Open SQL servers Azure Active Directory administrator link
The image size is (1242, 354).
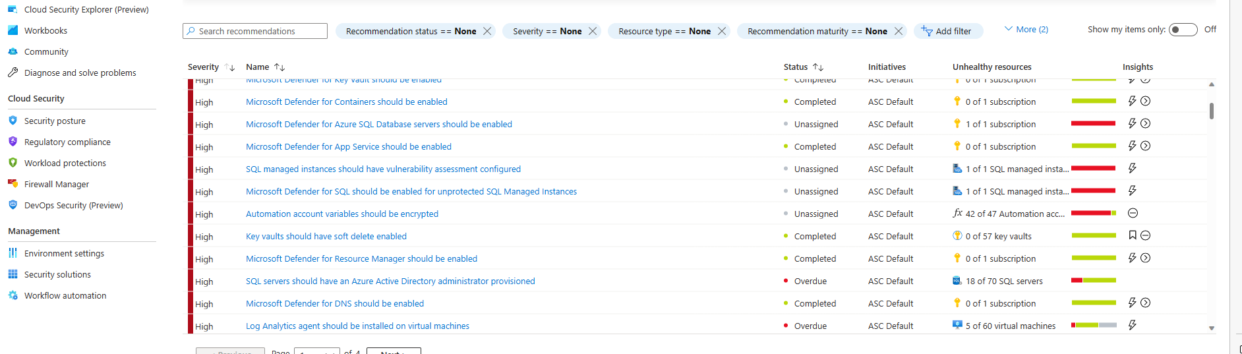(390, 281)
